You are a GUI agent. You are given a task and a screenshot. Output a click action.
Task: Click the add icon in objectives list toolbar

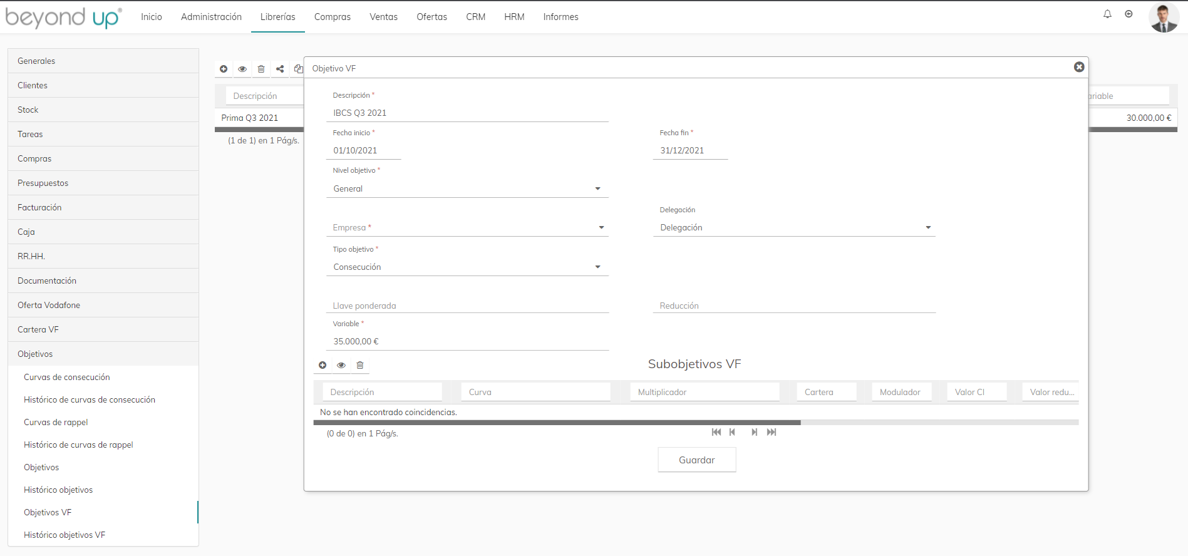224,69
